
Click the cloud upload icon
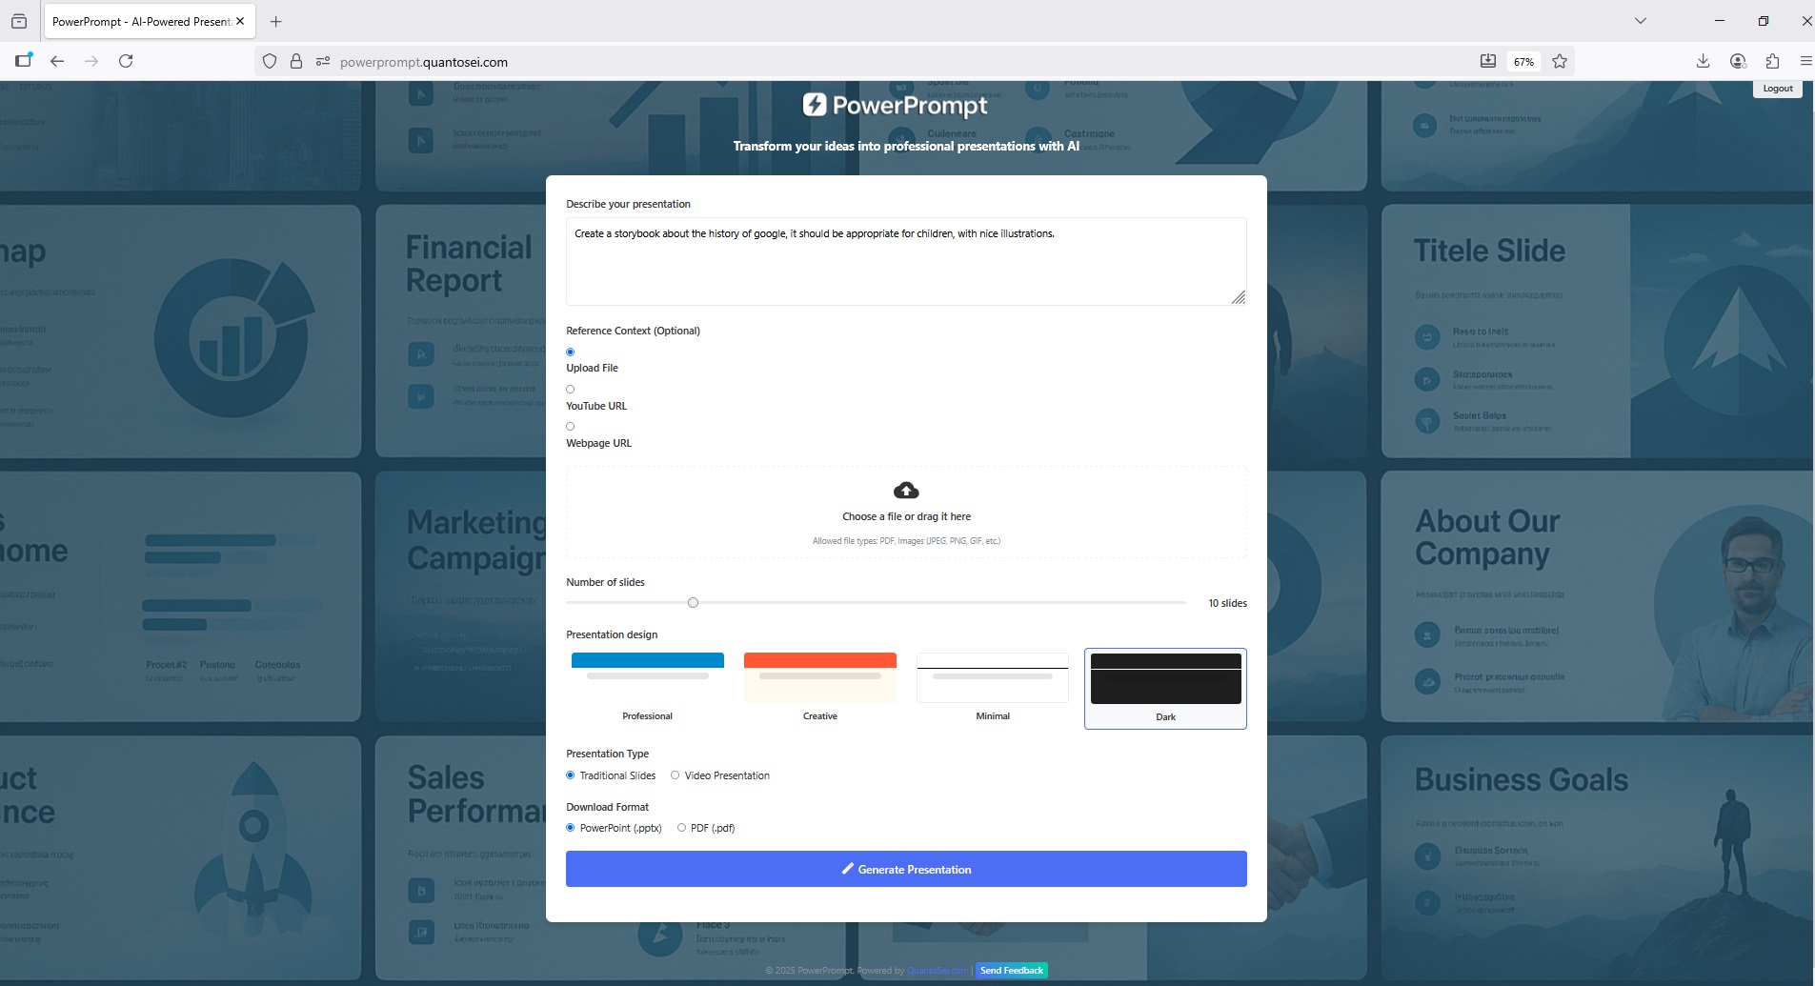(x=906, y=491)
